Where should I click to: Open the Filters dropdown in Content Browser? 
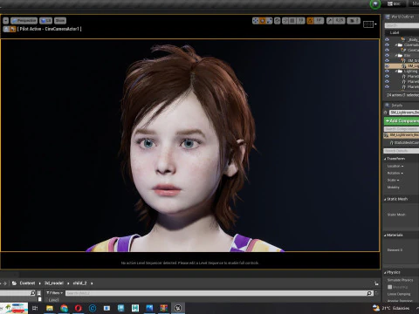coord(55,293)
